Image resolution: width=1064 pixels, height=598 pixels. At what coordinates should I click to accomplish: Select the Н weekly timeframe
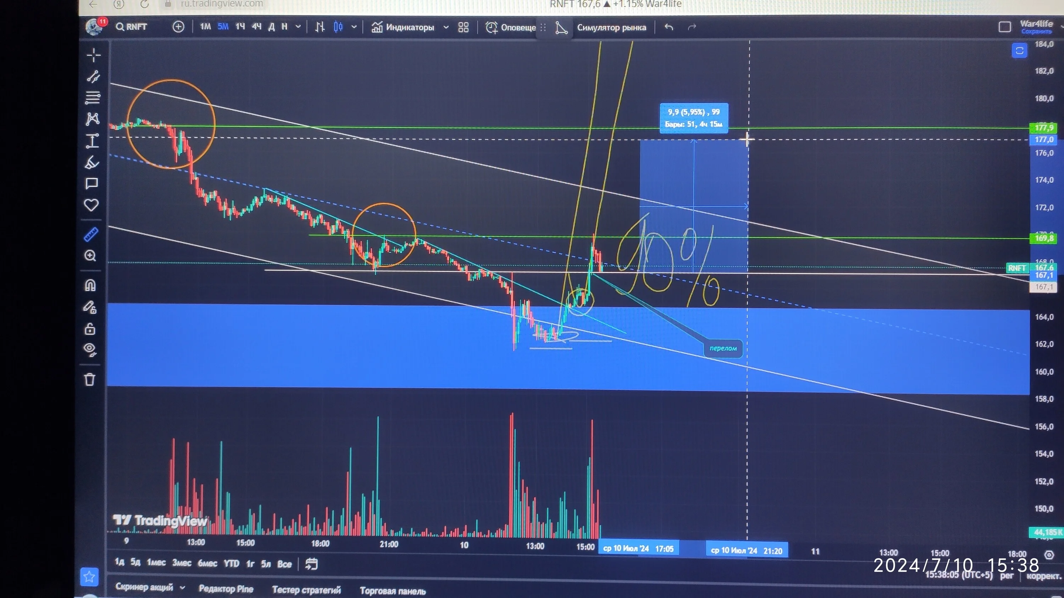(x=284, y=27)
